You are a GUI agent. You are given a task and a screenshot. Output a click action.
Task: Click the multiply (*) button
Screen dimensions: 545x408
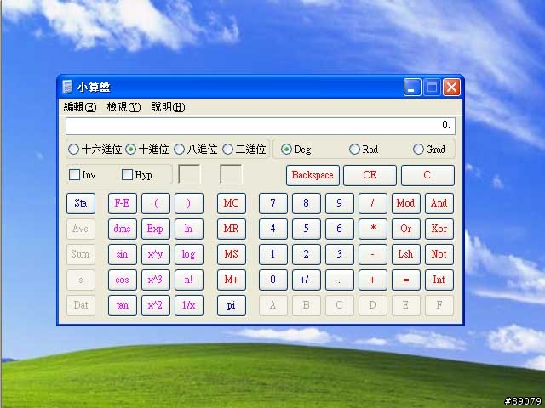pyautogui.click(x=373, y=229)
